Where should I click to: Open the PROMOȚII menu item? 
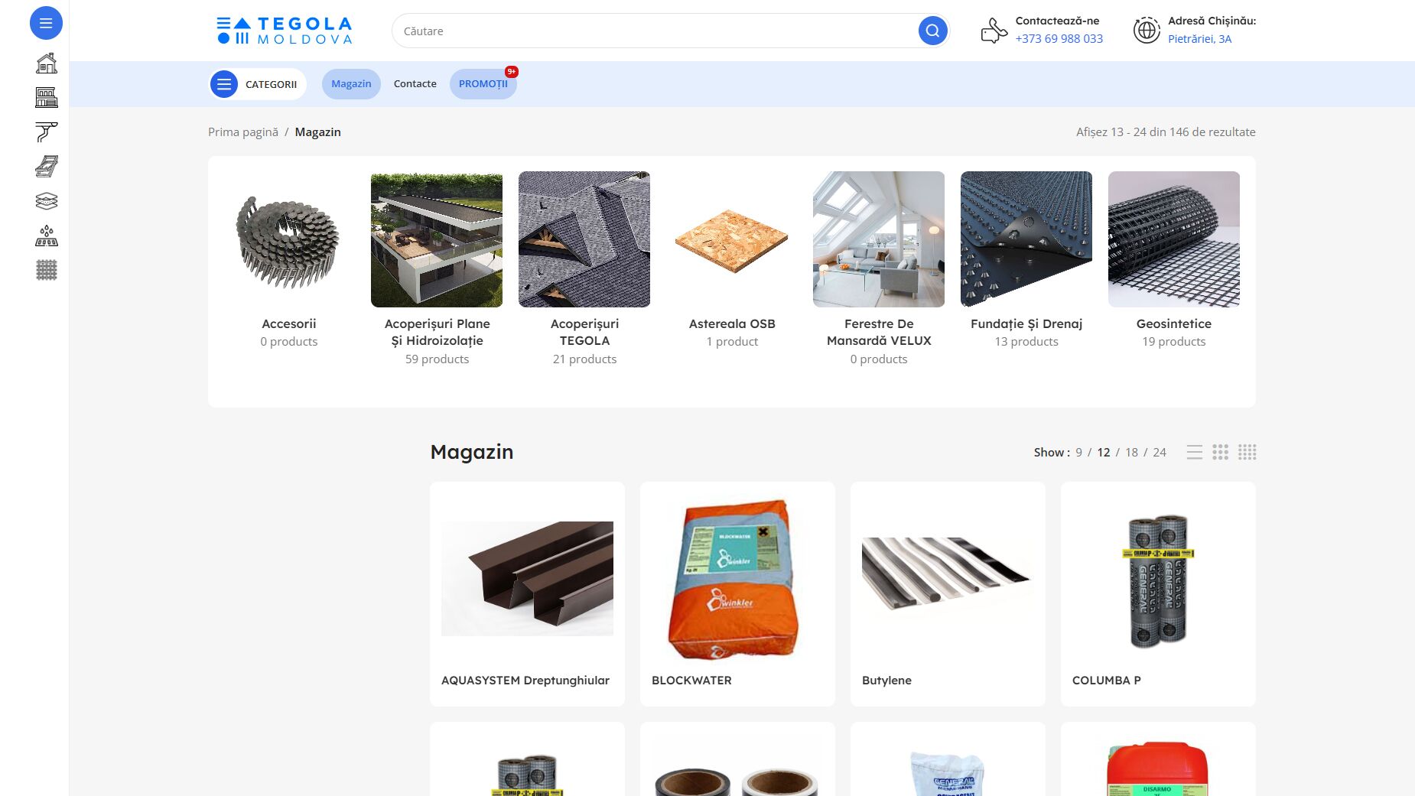point(483,84)
